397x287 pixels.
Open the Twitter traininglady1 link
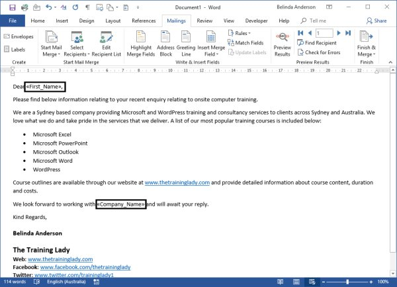[x=74, y=275]
